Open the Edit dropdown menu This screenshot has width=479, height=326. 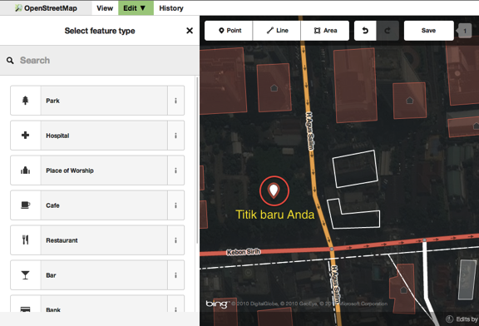[135, 8]
